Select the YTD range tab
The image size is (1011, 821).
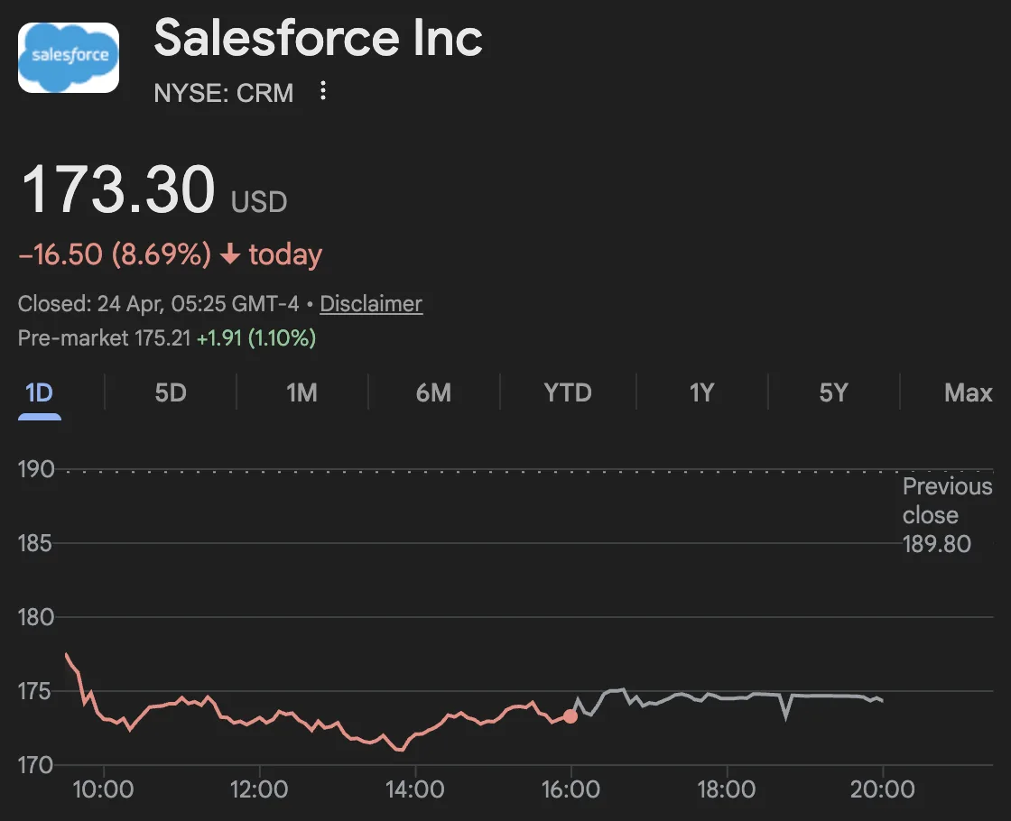(x=567, y=393)
